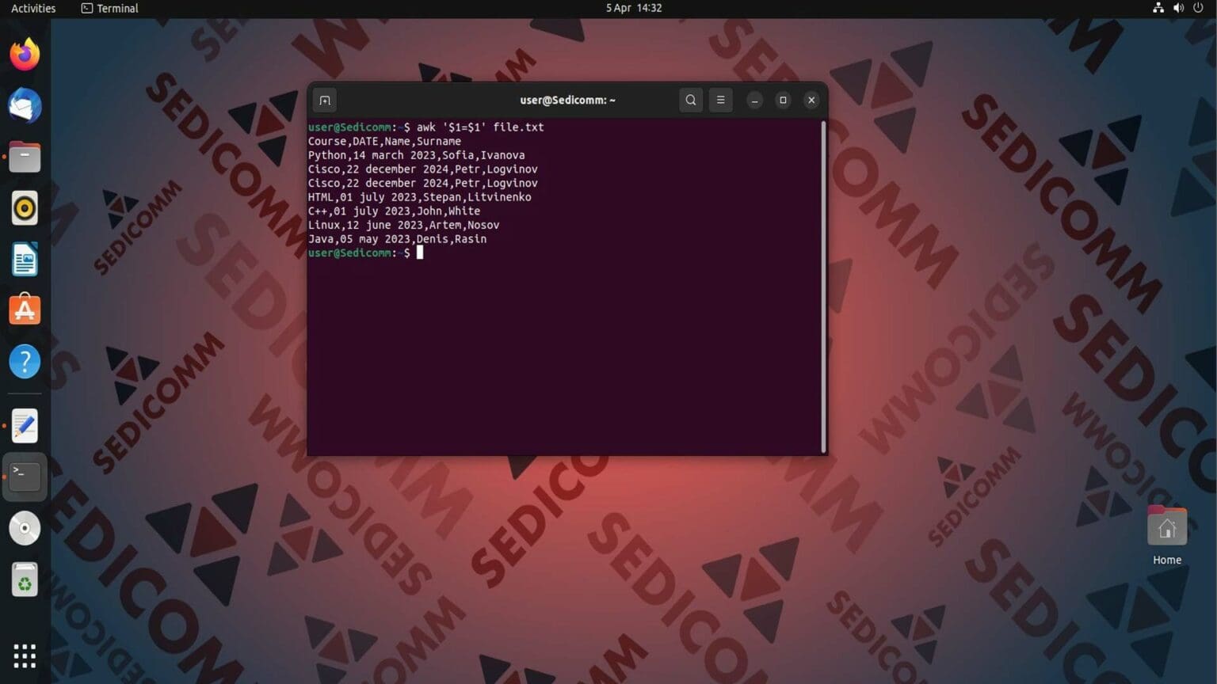Launch the Text Editor from dock
1217x684 pixels.
pos(25,426)
